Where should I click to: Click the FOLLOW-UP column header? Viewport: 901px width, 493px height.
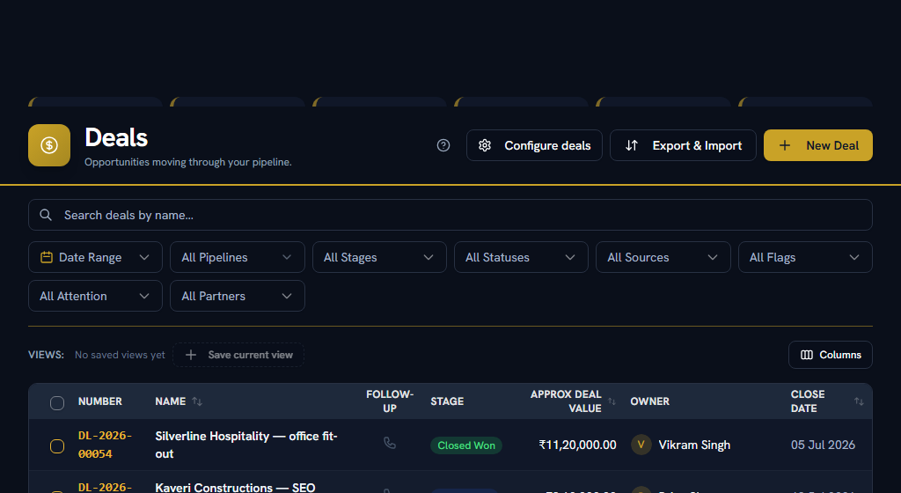click(390, 401)
